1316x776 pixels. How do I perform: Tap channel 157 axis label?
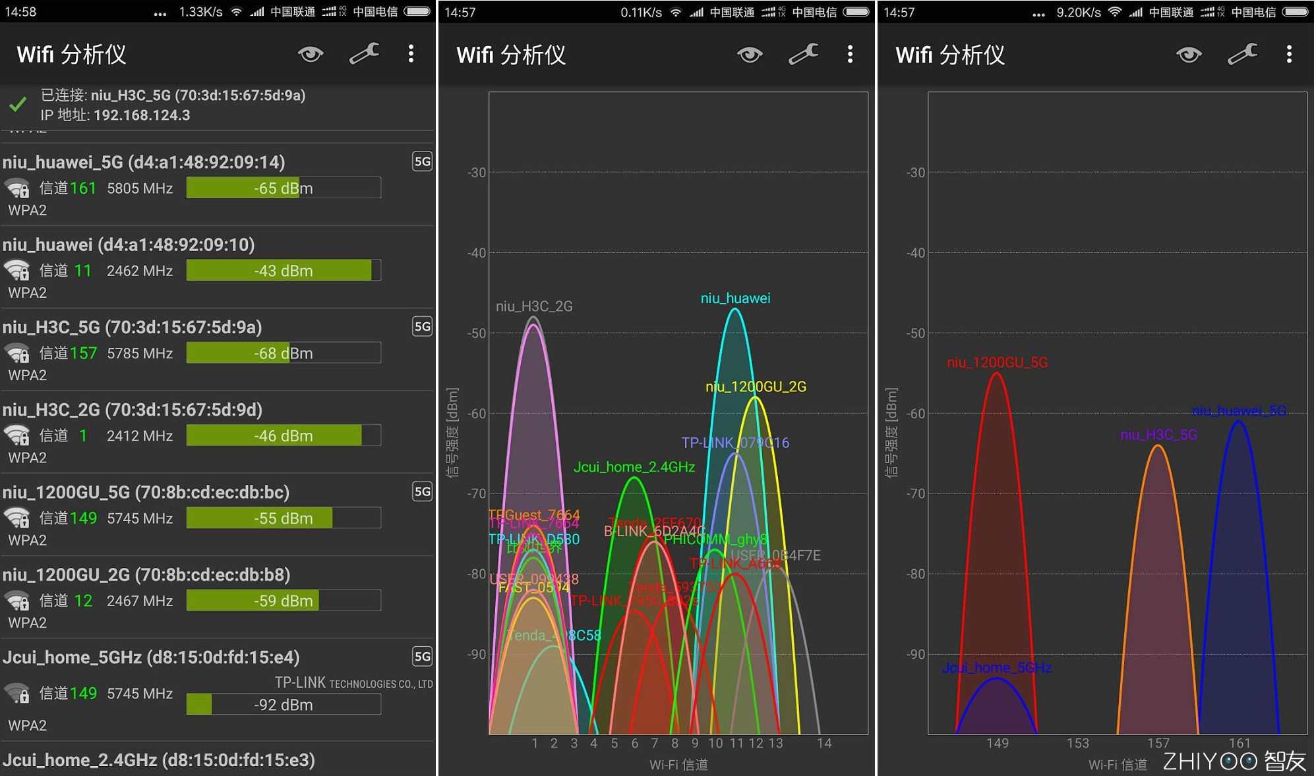point(1158,743)
